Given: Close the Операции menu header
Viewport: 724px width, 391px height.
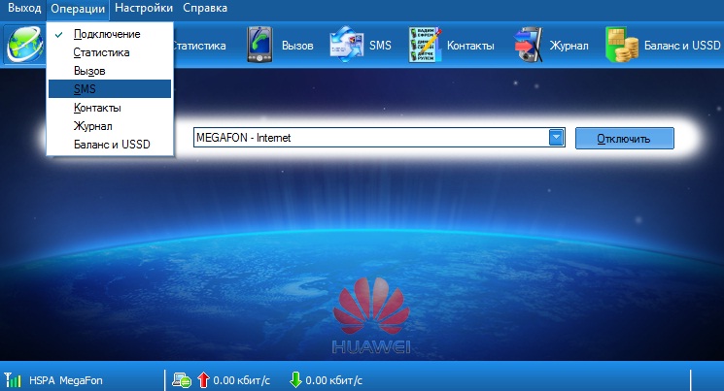Looking at the screenshot, I should pos(78,9).
